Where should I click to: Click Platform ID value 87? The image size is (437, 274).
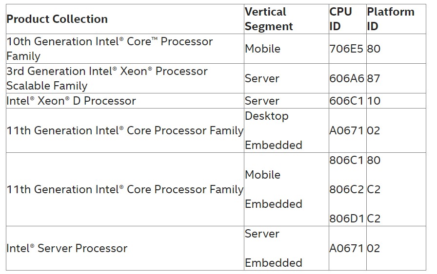pyautogui.click(x=374, y=78)
